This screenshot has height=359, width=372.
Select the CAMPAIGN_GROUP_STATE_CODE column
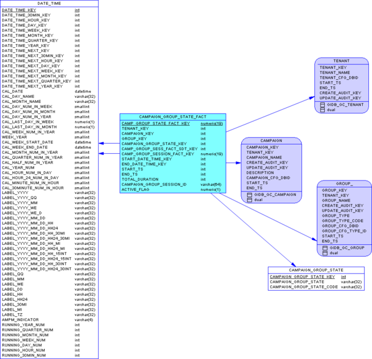pyautogui.click(x=304, y=287)
